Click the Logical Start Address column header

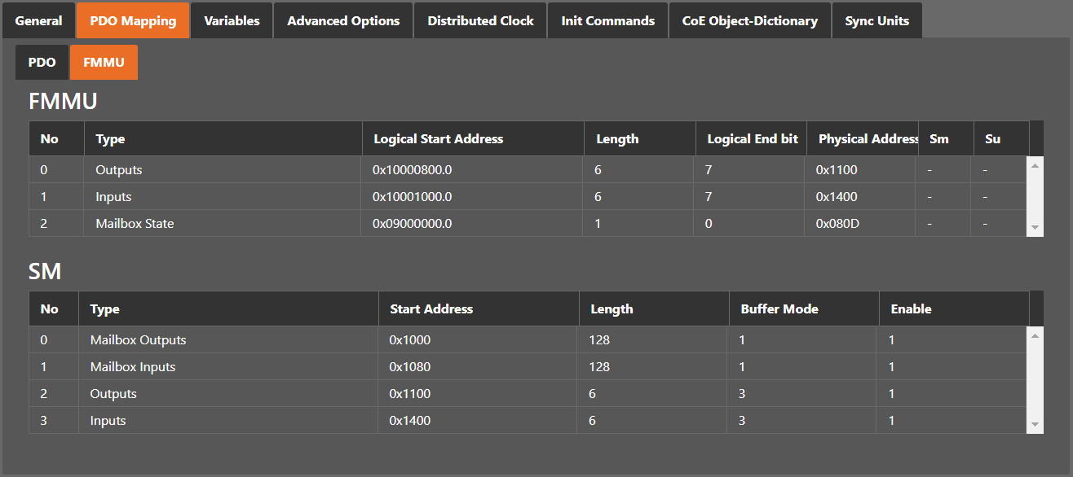[438, 139]
